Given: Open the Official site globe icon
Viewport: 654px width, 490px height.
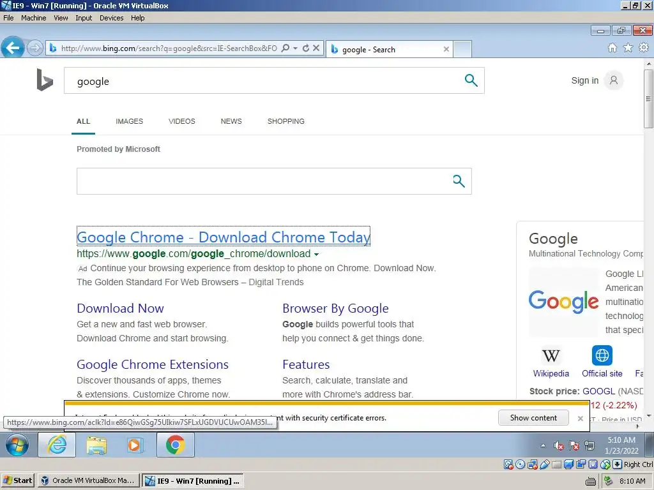Looking at the screenshot, I should pyautogui.click(x=602, y=355).
